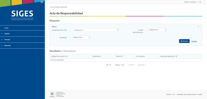Click the SIGES logo
The width and height of the screenshot is (207, 99).
click(22, 15)
